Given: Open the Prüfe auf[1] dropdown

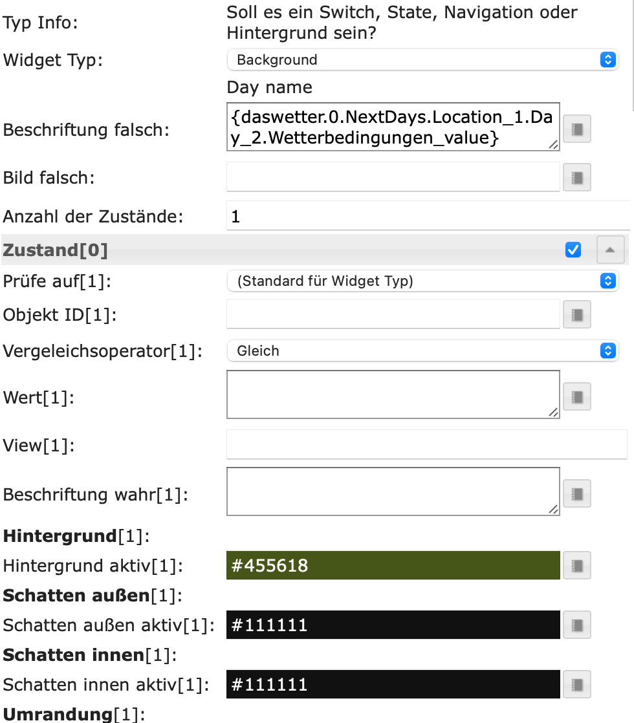Looking at the screenshot, I should click(x=422, y=281).
